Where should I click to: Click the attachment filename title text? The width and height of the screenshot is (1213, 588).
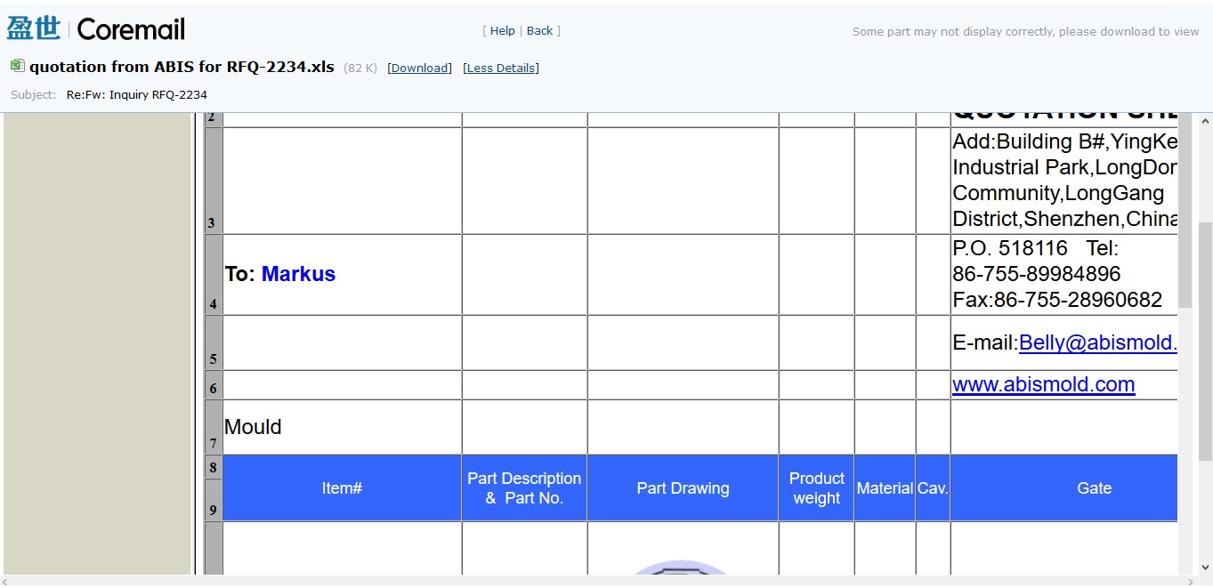click(182, 67)
